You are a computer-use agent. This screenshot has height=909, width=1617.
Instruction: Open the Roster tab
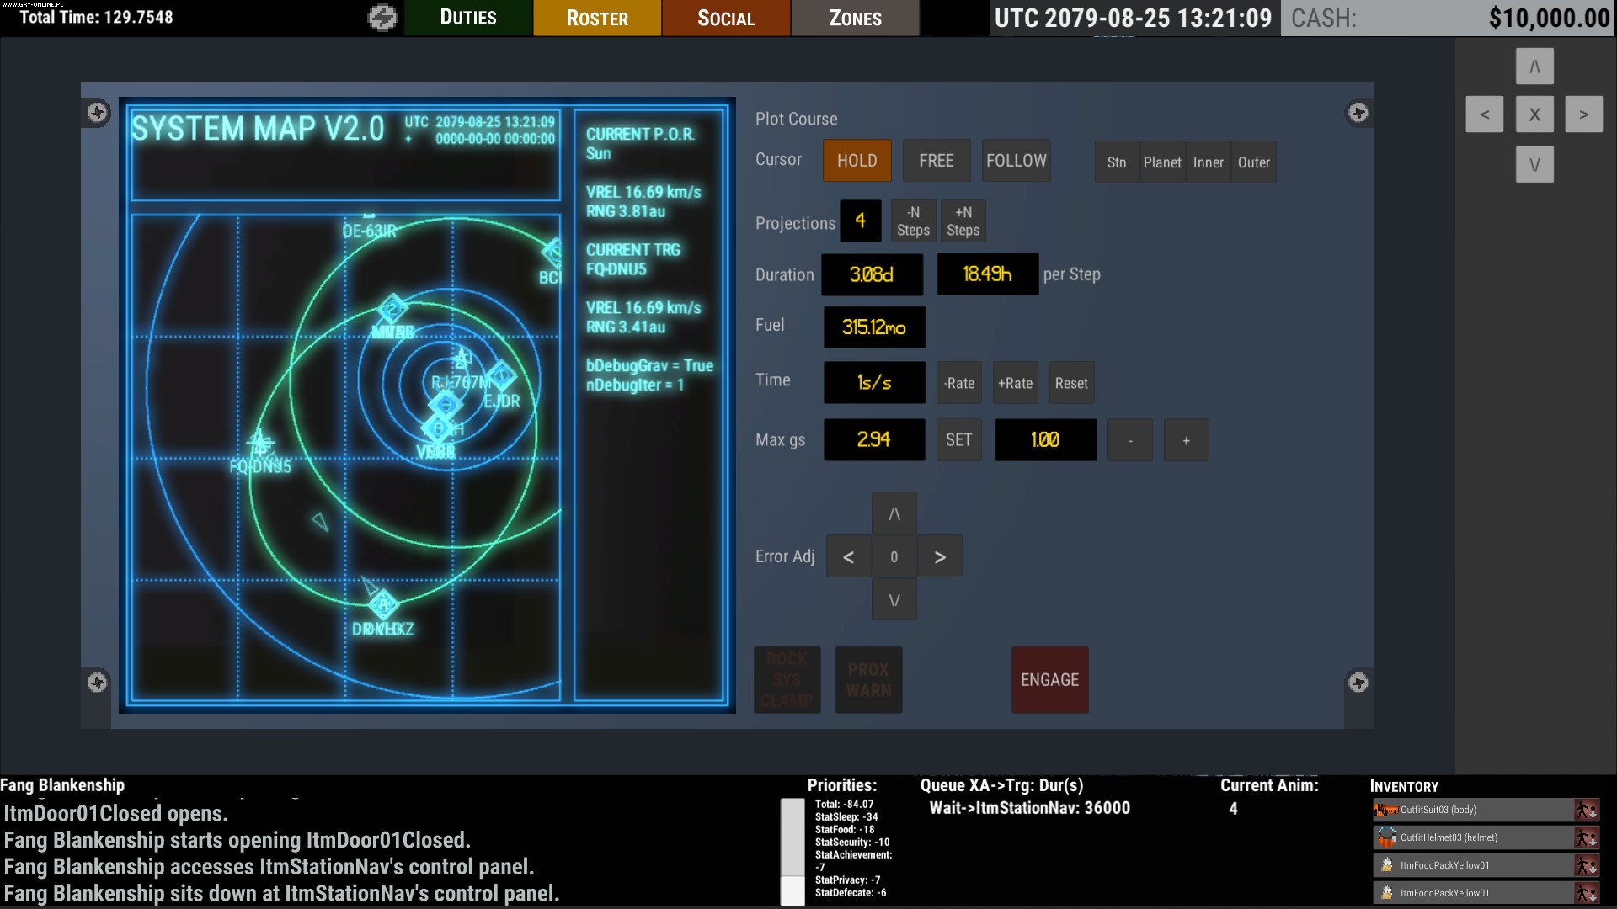597,17
